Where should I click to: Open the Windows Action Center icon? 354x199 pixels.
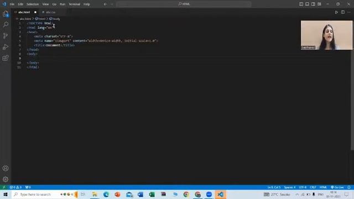click(347, 195)
